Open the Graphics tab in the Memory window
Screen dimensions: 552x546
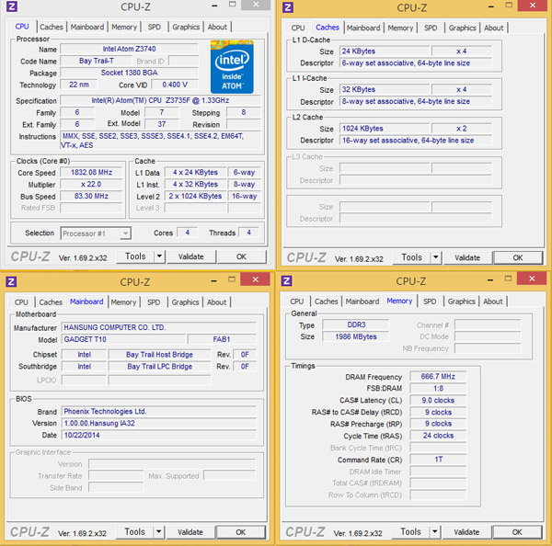(x=462, y=301)
